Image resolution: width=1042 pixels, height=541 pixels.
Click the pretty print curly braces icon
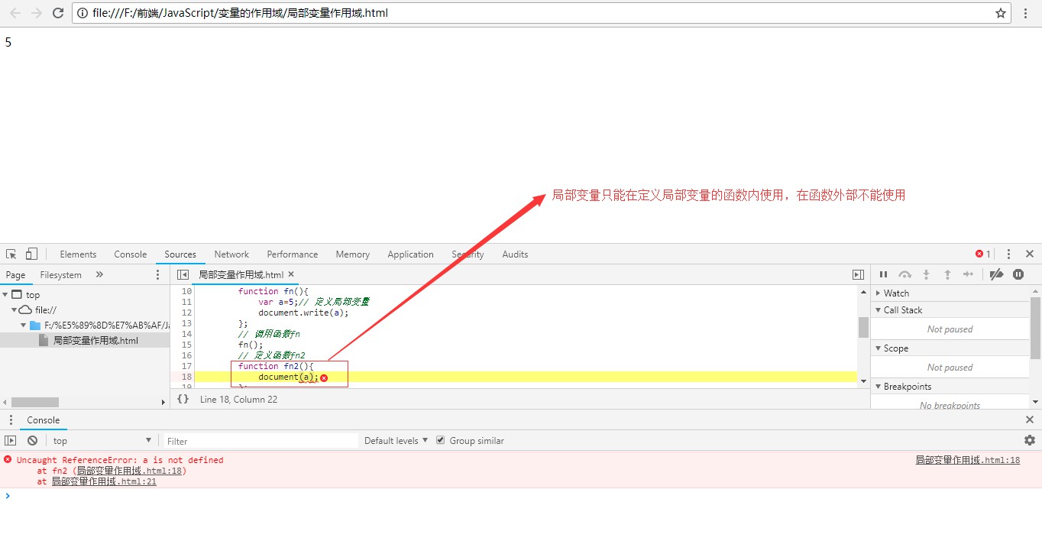point(183,399)
